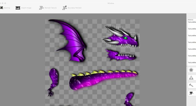Select the first TextureMesh entry in Meshes list

(x=192, y=22)
